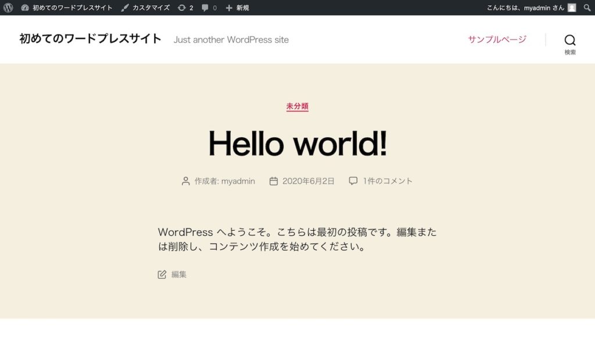Click the author person icon
595x337 pixels.
185,181
